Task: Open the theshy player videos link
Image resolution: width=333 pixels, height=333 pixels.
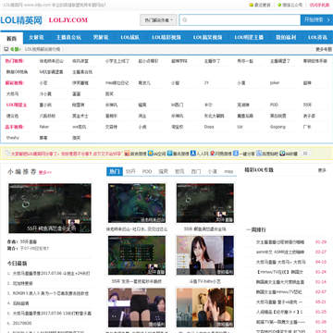Action: coord(13,138)
